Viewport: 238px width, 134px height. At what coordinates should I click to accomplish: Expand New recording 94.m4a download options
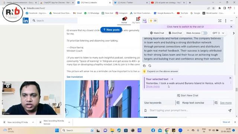[x=69, y=122]
